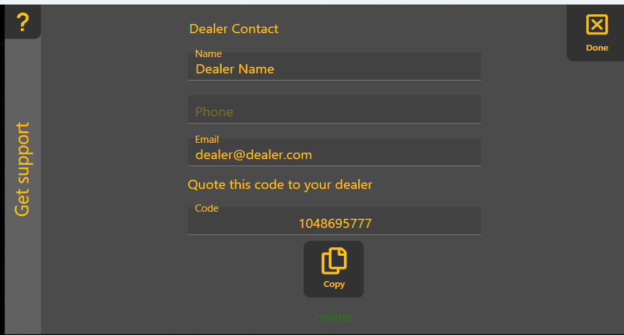Open the Get support side tab
The image size is (624, 335).
(22, 169)
